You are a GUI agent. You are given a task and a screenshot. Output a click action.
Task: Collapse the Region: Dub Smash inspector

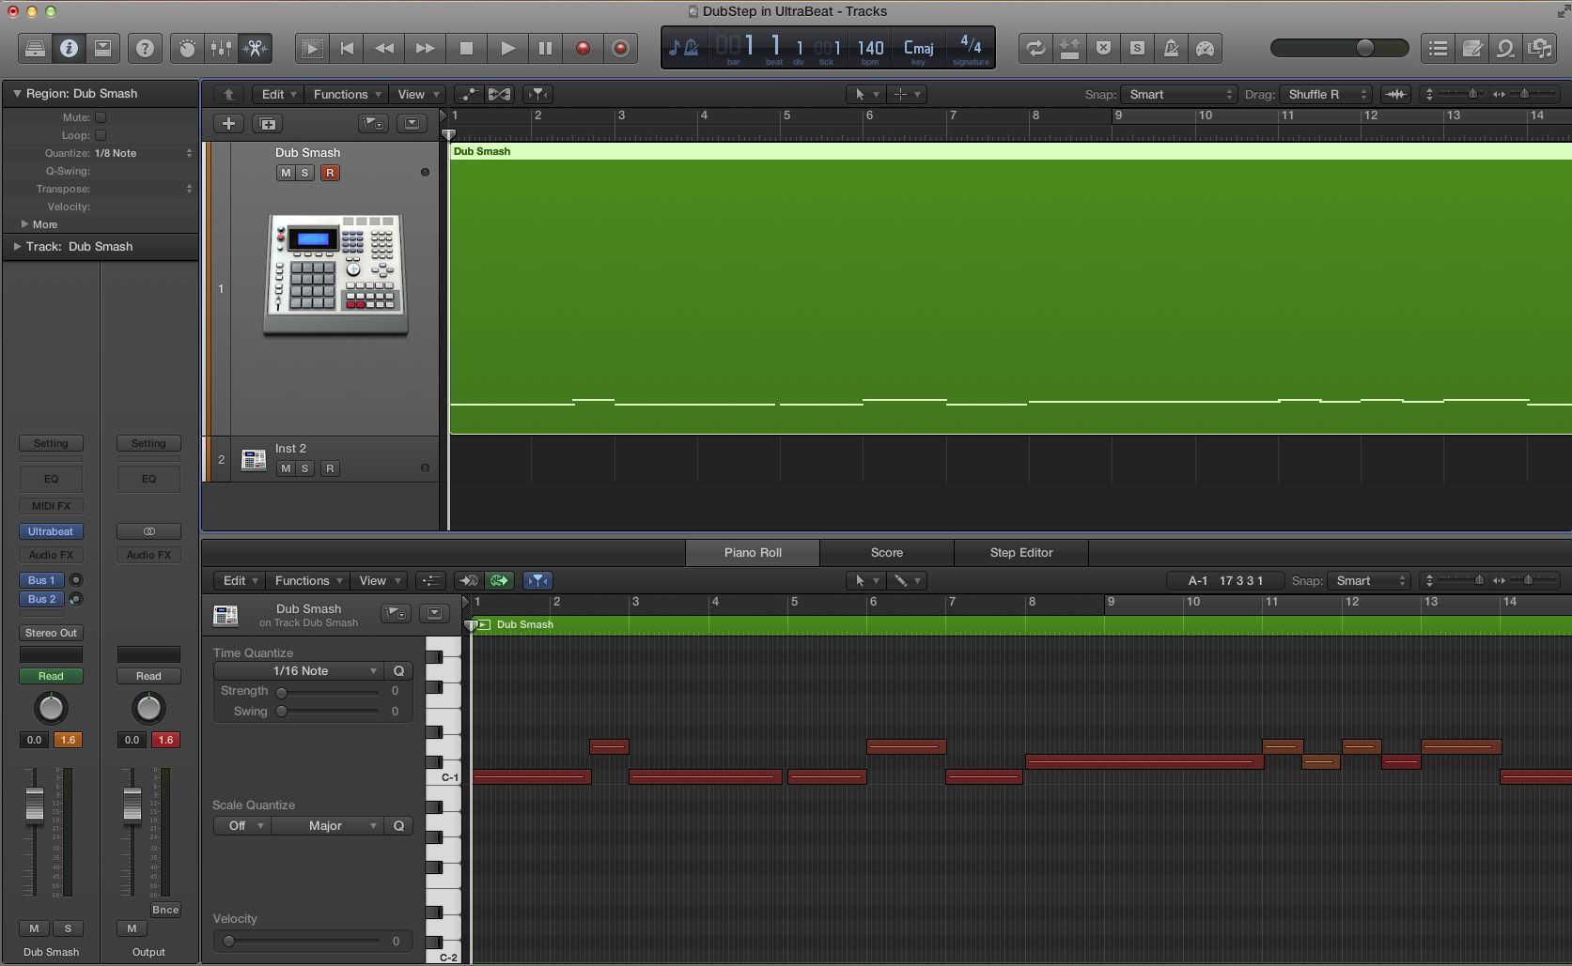pos(17,94)
